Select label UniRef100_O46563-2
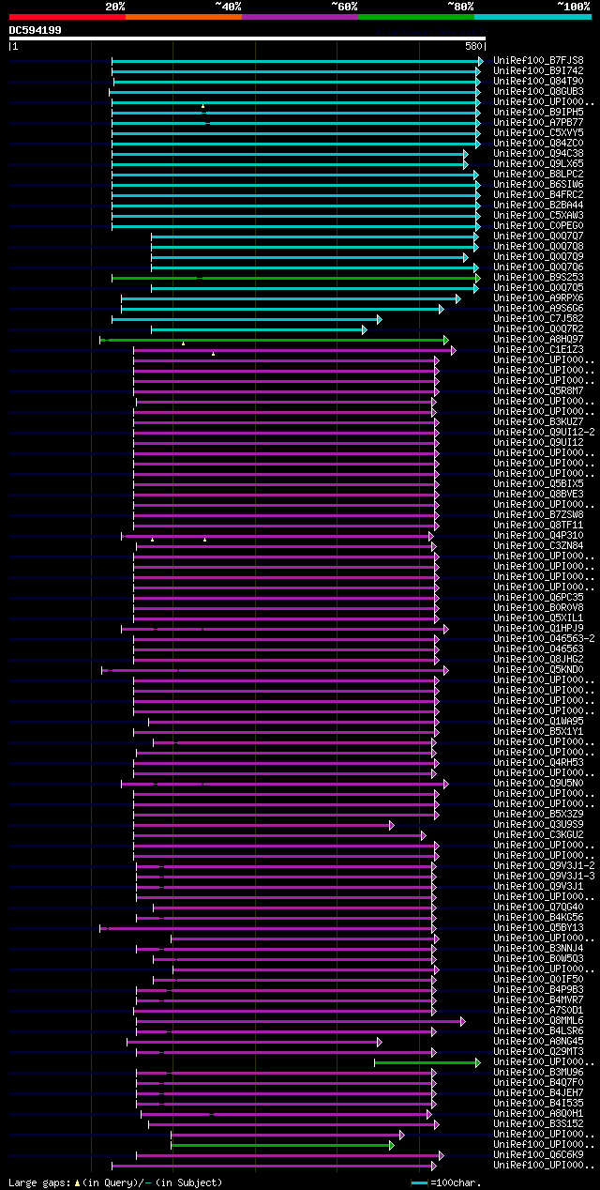 point(544,638)
